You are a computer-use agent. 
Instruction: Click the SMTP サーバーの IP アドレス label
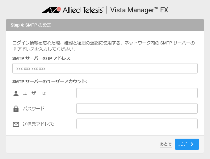point(42,58)
